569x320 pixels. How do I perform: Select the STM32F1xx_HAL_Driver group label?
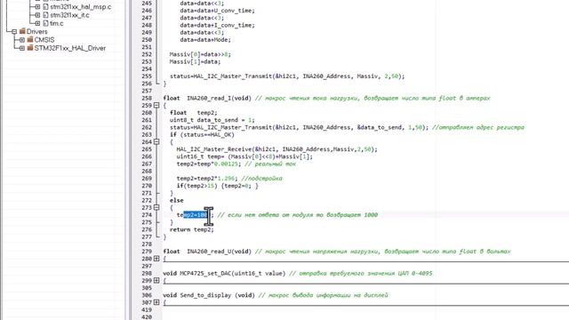70,48
